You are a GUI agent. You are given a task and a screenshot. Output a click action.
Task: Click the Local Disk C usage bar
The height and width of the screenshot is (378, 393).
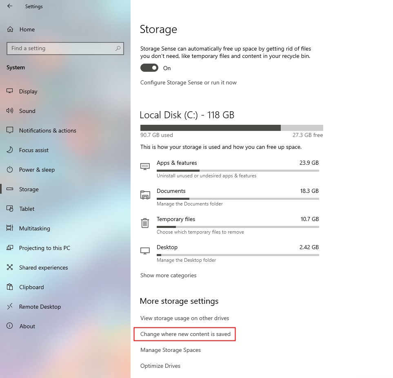tap(231, 128)
